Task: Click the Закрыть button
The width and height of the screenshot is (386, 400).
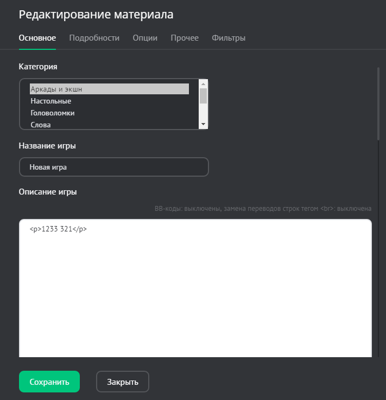Action: tap(123, 382)
